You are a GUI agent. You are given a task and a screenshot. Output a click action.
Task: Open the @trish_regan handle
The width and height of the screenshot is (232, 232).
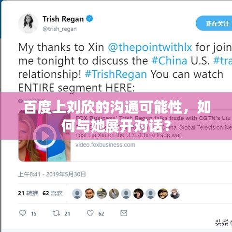click(x=59, y=29)
